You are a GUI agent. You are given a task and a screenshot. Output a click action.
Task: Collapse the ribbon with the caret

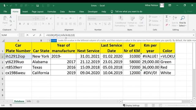(194, 30)
